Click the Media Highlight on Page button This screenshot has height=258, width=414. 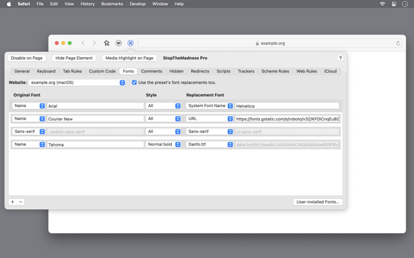129,58
